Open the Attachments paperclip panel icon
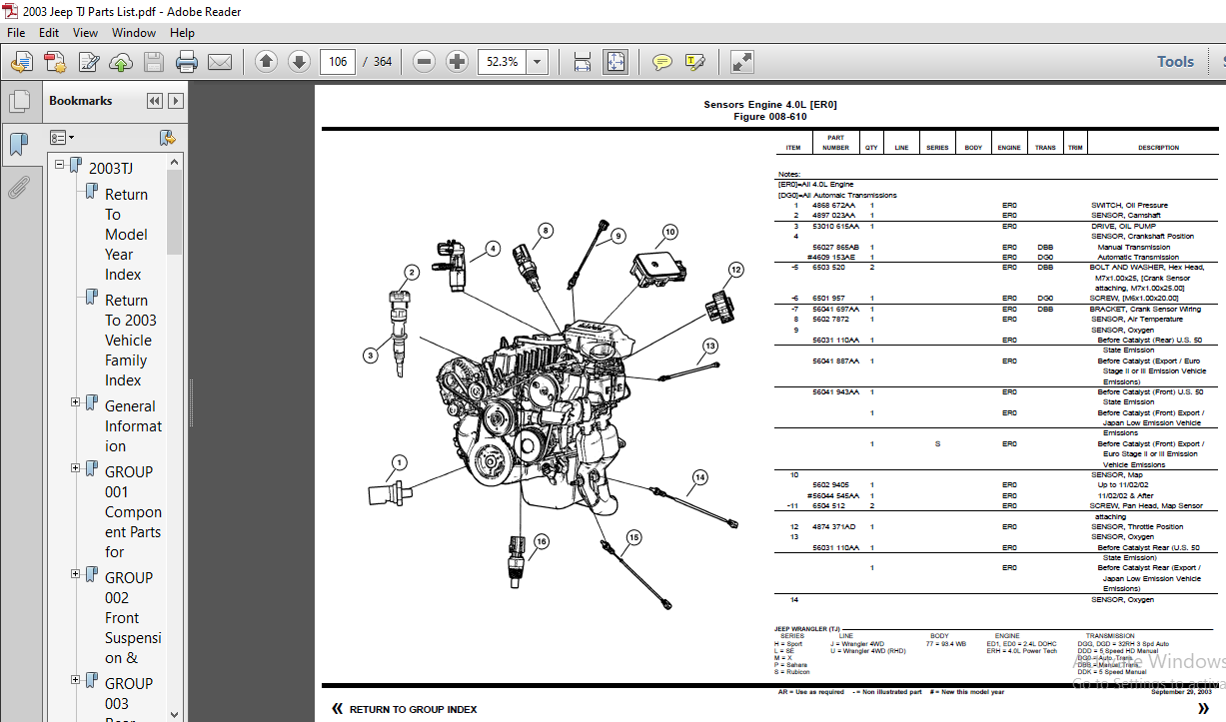 click(19, 187)
